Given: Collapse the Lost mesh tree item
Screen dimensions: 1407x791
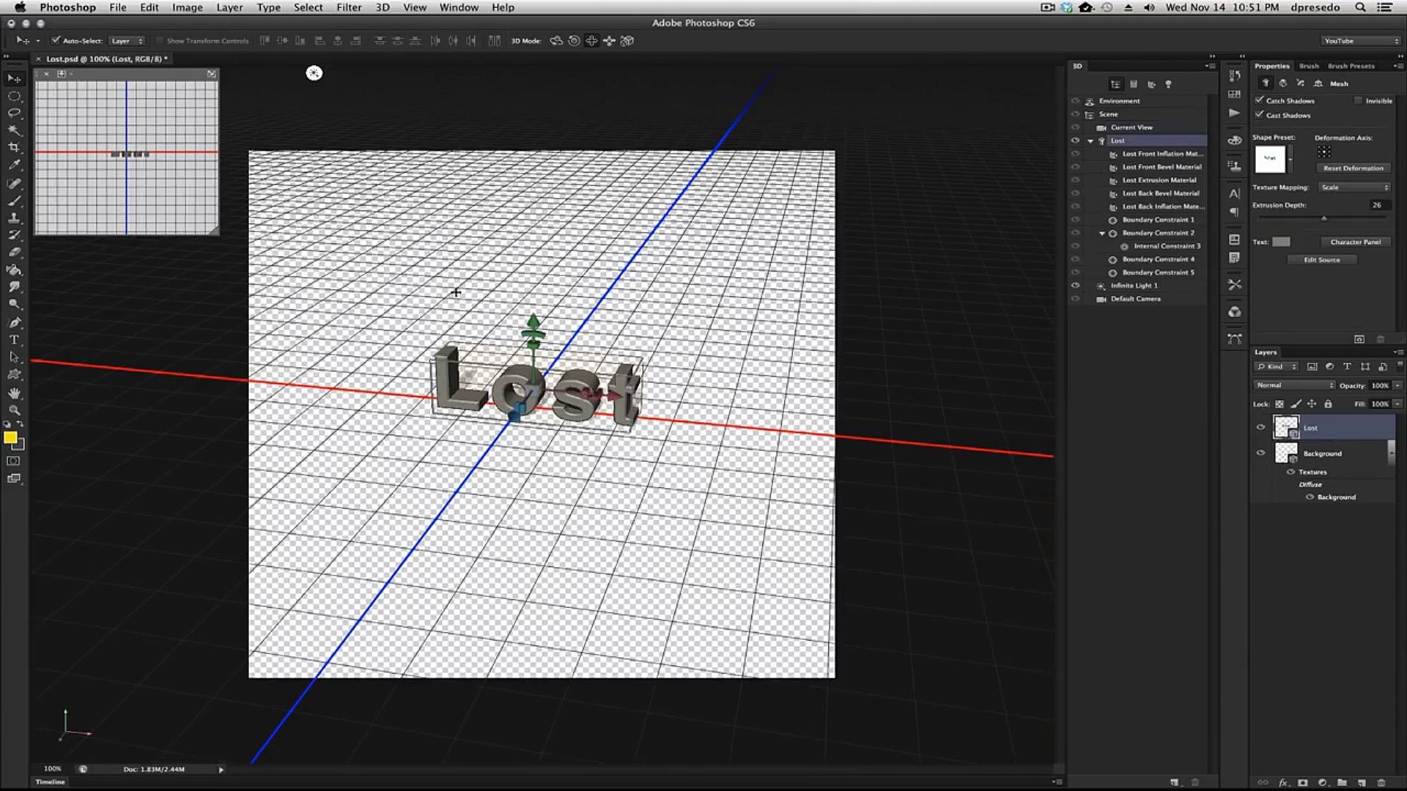Looking at the screenshot, I should point(1090,141).
